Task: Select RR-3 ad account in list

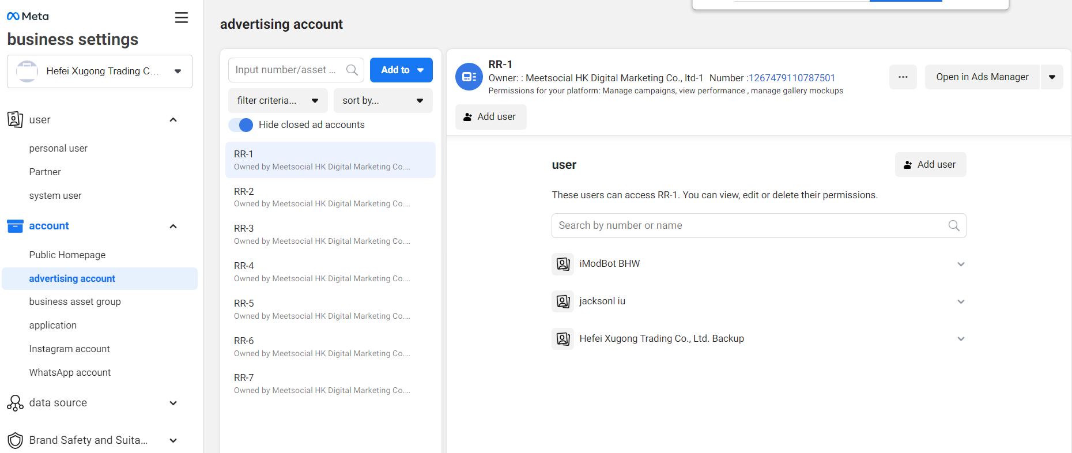Action: tap(330, 234)
